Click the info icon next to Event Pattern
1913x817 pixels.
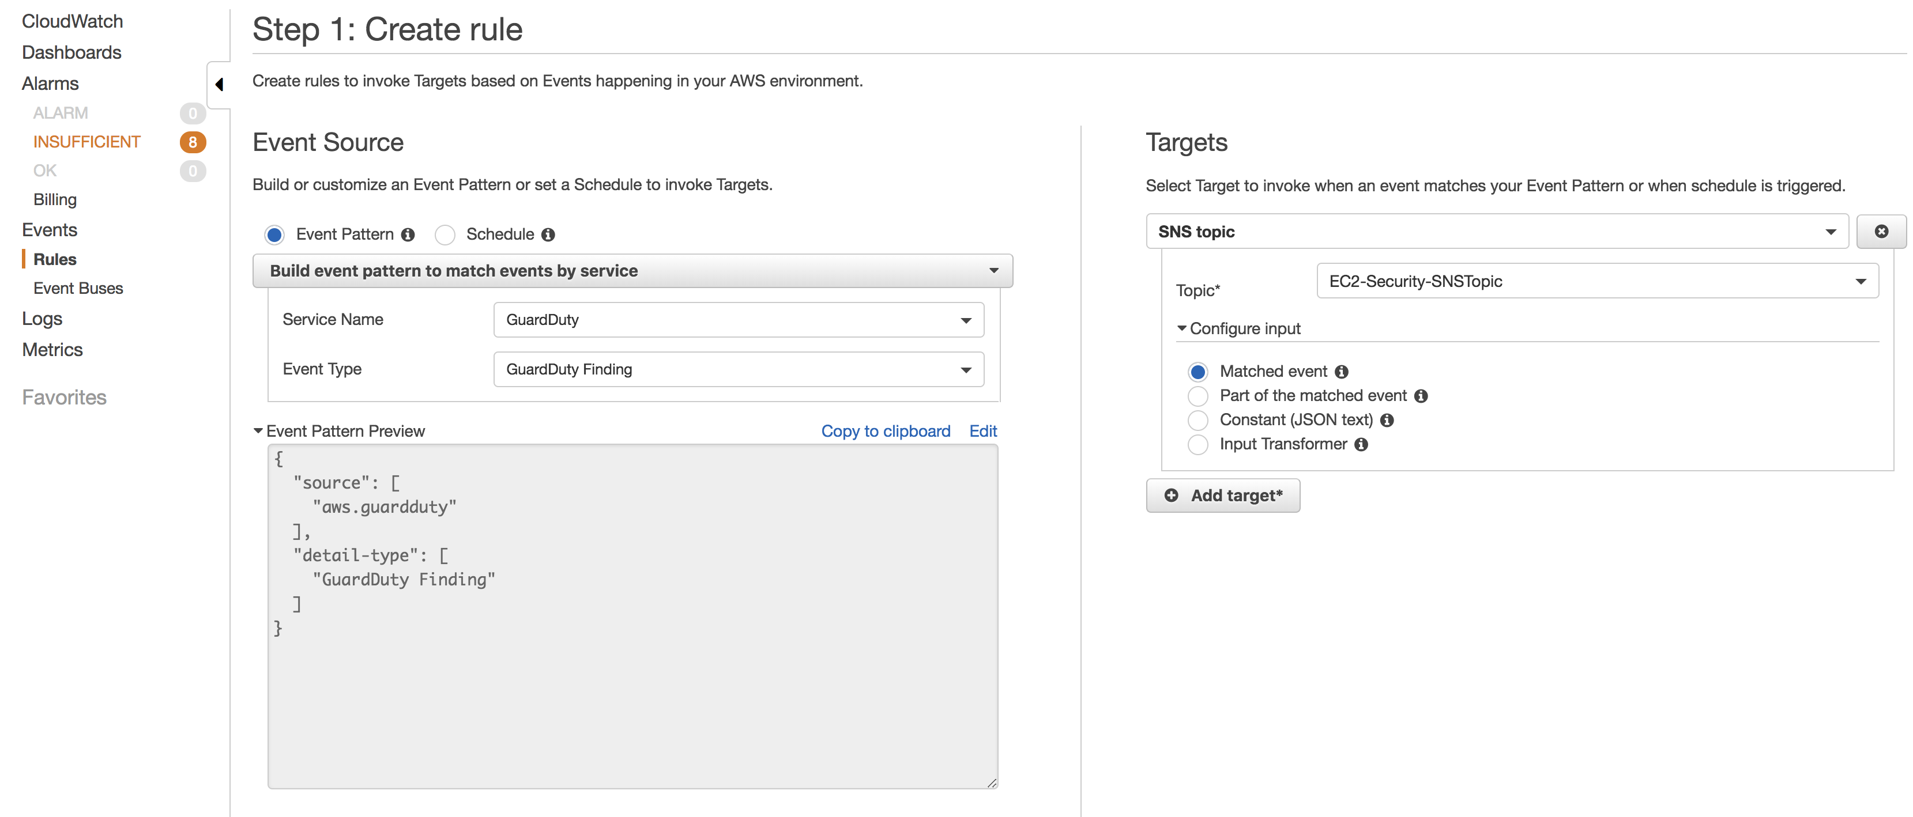tap(408, 234)
